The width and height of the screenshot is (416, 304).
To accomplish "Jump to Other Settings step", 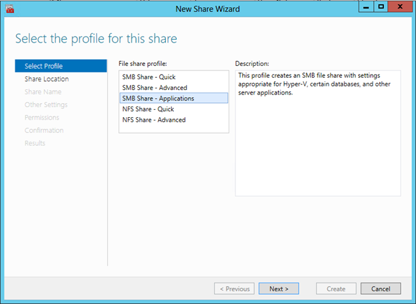I will [46, 104].
